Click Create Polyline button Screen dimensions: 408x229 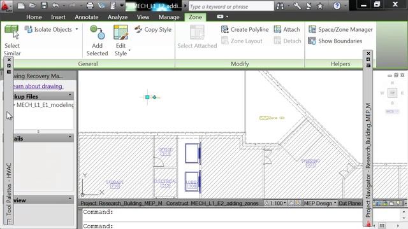(x=245, y=29)
